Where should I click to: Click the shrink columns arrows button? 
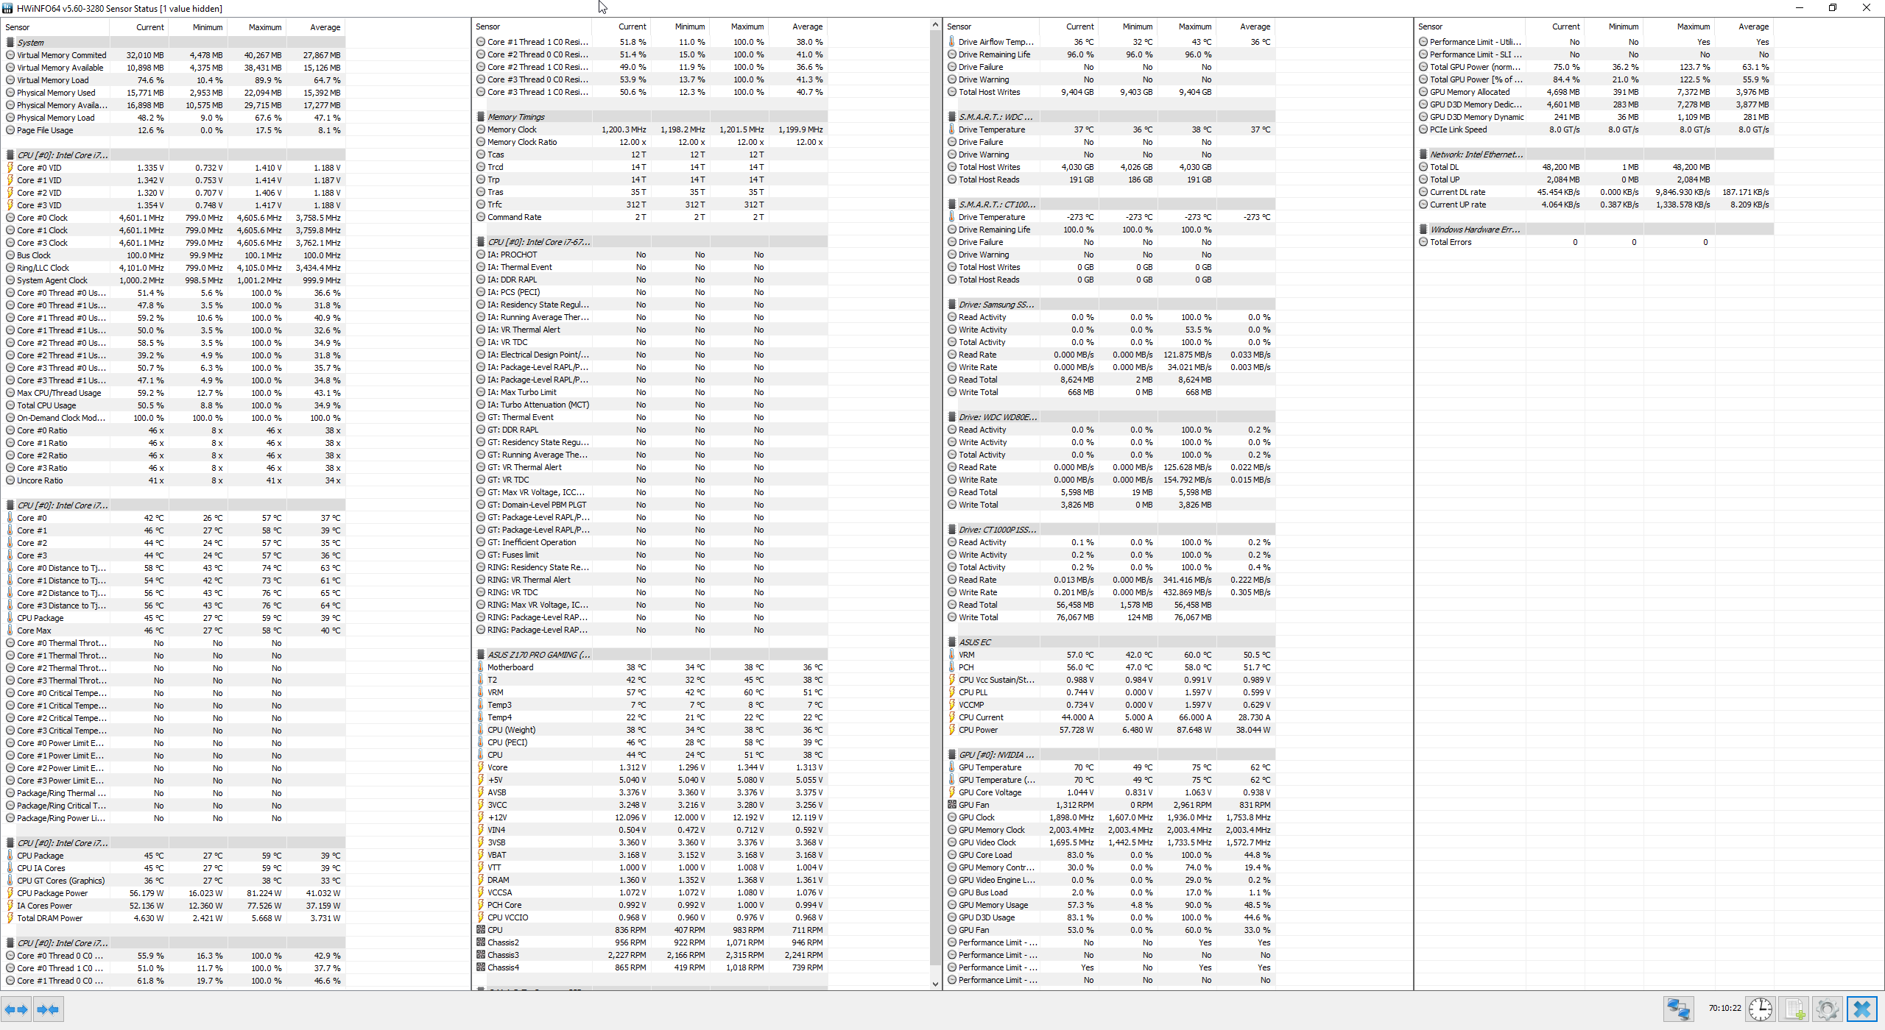click(x=49, y=1009)
